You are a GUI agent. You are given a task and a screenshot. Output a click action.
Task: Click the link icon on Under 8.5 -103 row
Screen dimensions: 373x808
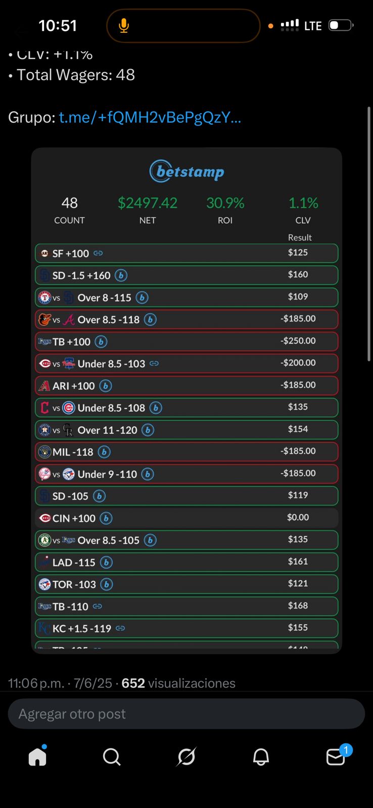click(x=154, y=364)
